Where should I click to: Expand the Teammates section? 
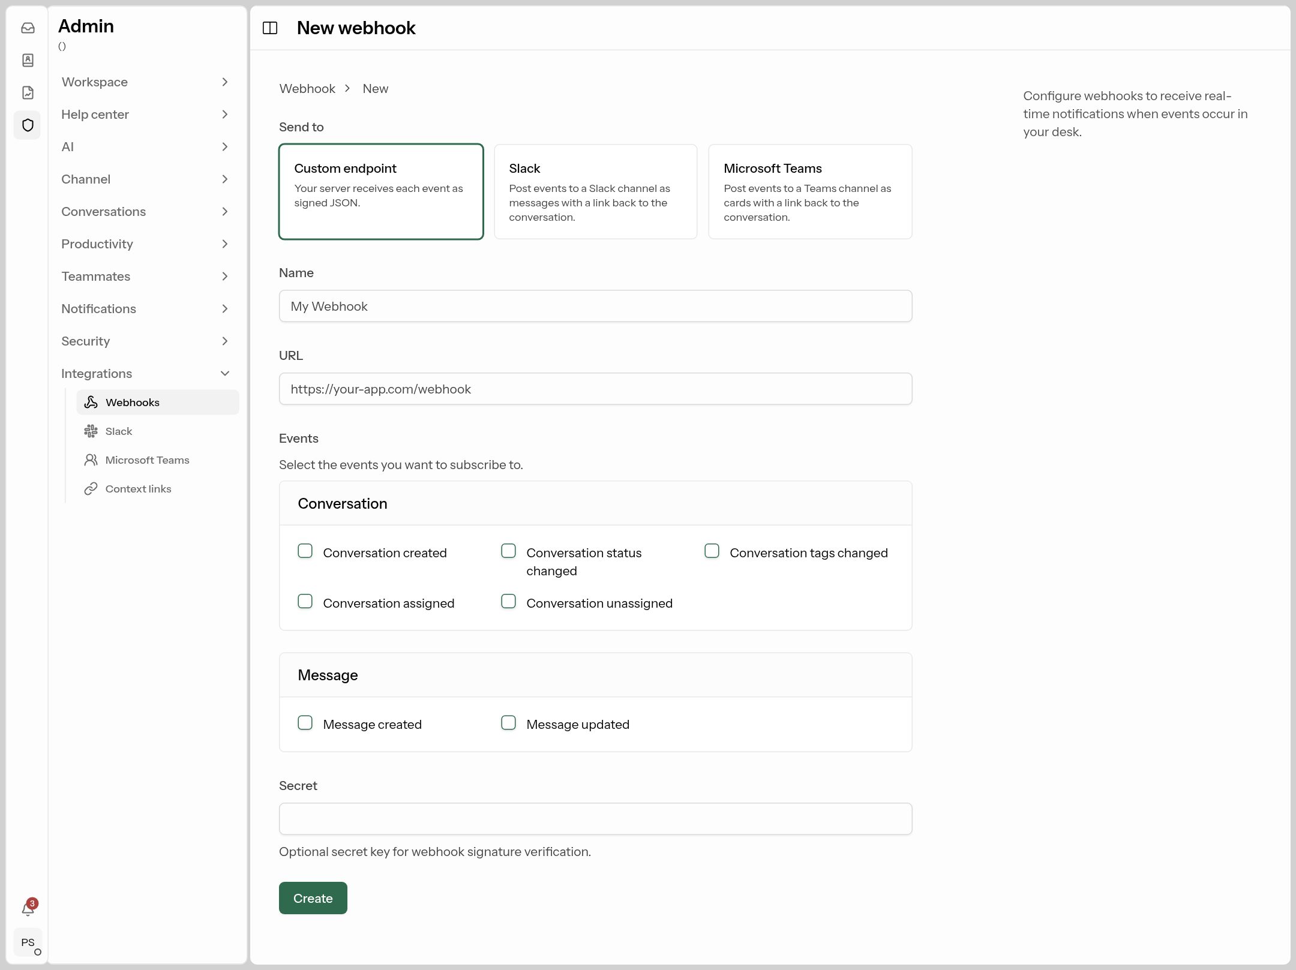146,276
